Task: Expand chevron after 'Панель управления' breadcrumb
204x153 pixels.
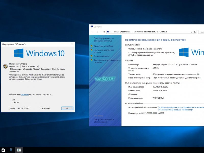Action: click(x=132, y=32)
